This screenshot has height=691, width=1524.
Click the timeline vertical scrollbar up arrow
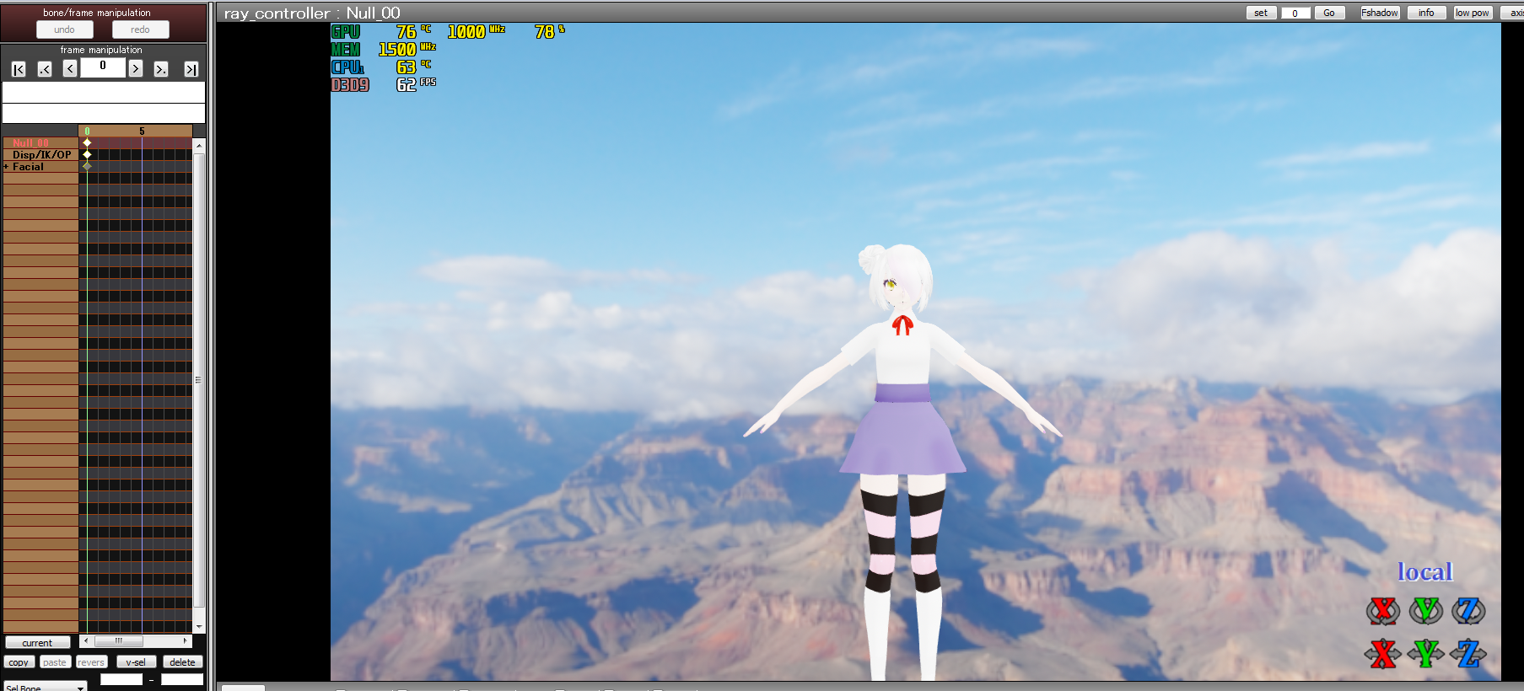coord(199,146)
